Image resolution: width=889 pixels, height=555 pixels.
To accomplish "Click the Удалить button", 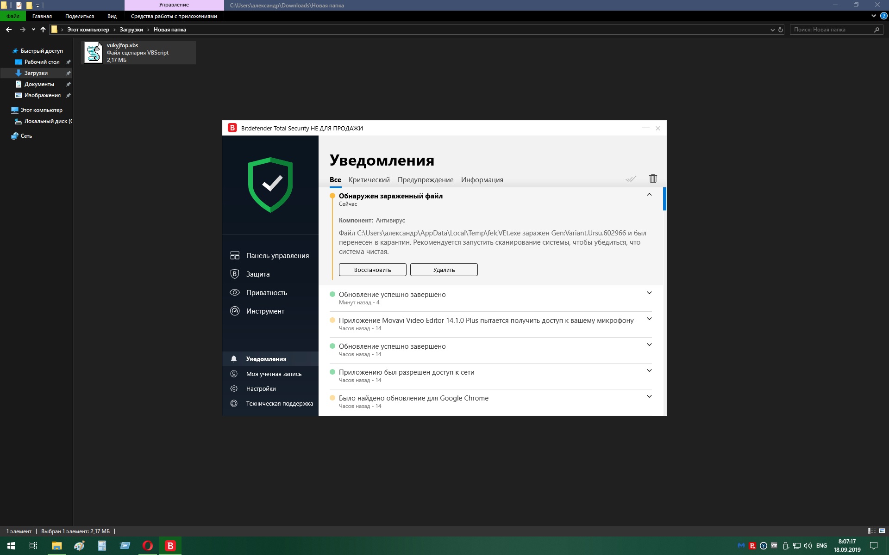I will click(444, 270).
